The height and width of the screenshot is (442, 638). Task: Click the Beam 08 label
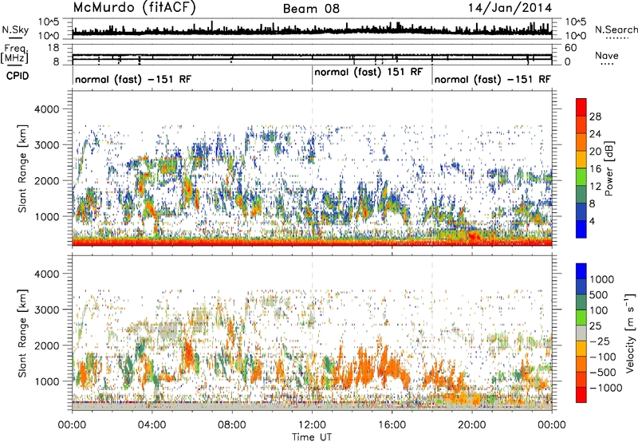(x=311, y=9)
